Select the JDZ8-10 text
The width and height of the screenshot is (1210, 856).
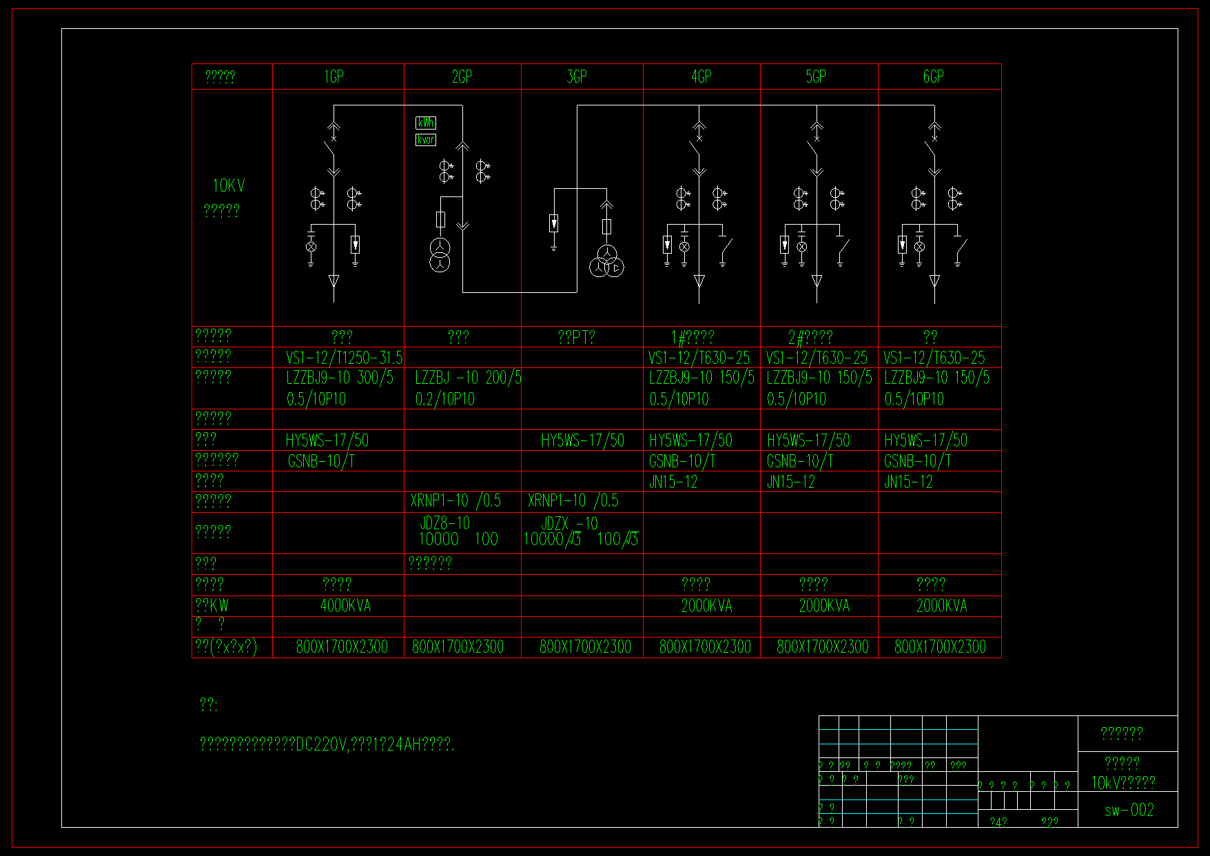(x=445, y=522)
